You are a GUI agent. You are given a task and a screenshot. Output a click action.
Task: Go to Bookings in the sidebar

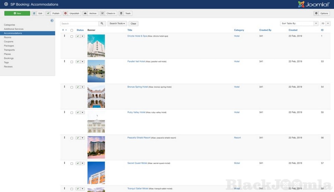[x=9, y=58]
